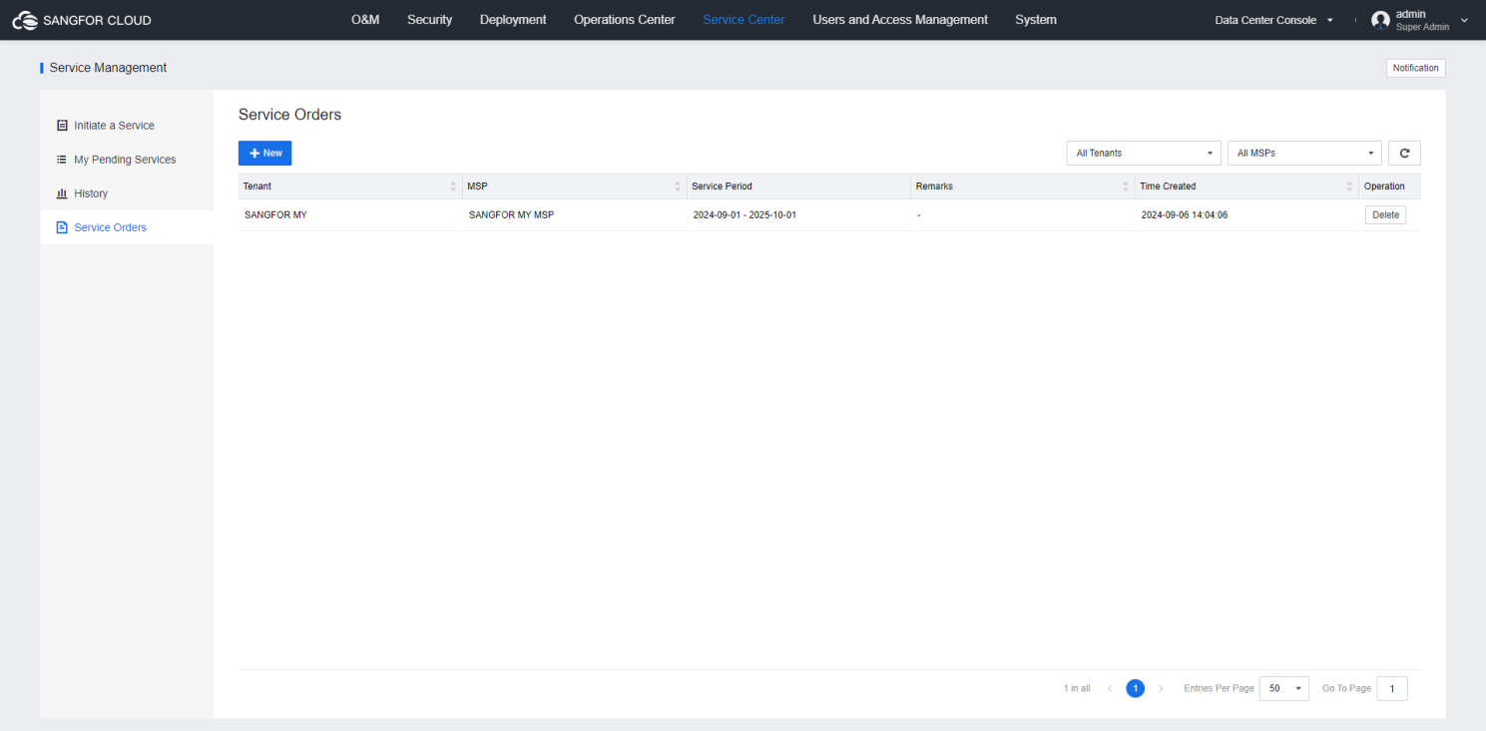Select page 1 in pagination
This screenshot has height=731, width=1486.
coord(1136,688)
